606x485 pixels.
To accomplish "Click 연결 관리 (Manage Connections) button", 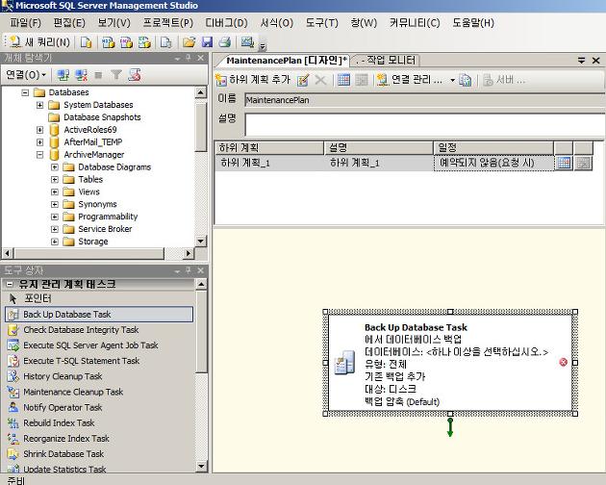I will coord(411,80).
